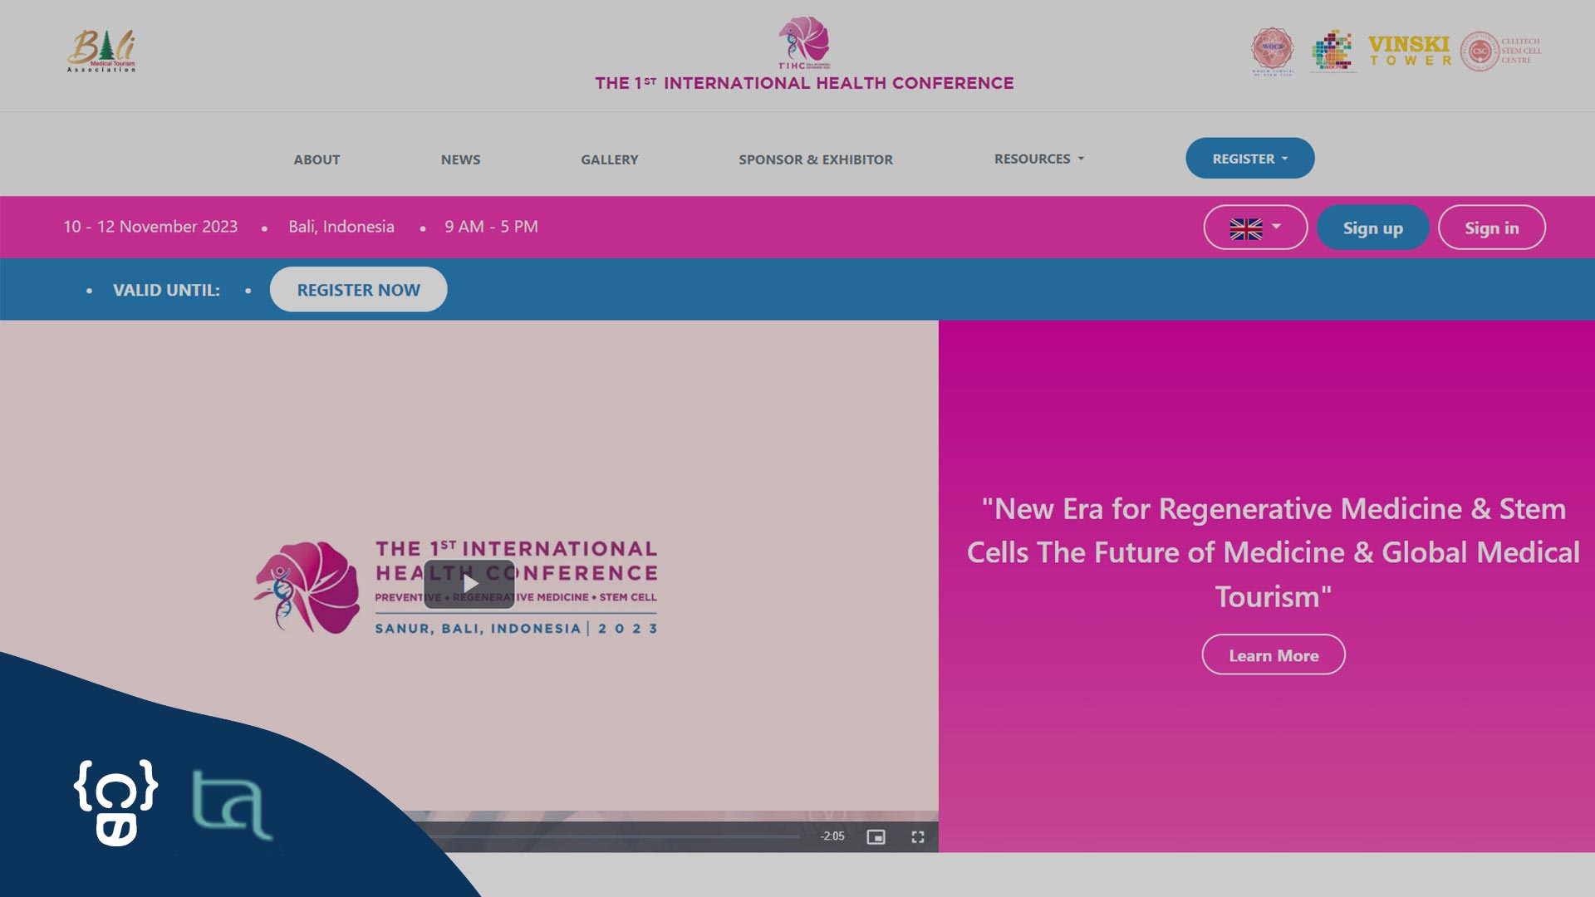The image size is (1595, 897).
Task: Click the Vinski Tower logo
Action: coord(1409,51)
